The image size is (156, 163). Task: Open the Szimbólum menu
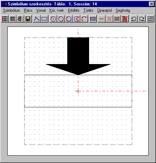11,10
